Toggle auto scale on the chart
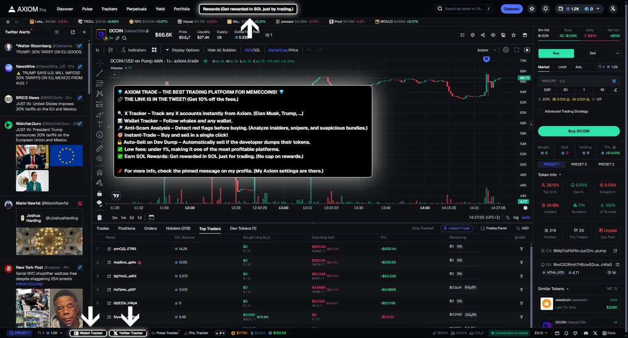 [x=526, y=217]
